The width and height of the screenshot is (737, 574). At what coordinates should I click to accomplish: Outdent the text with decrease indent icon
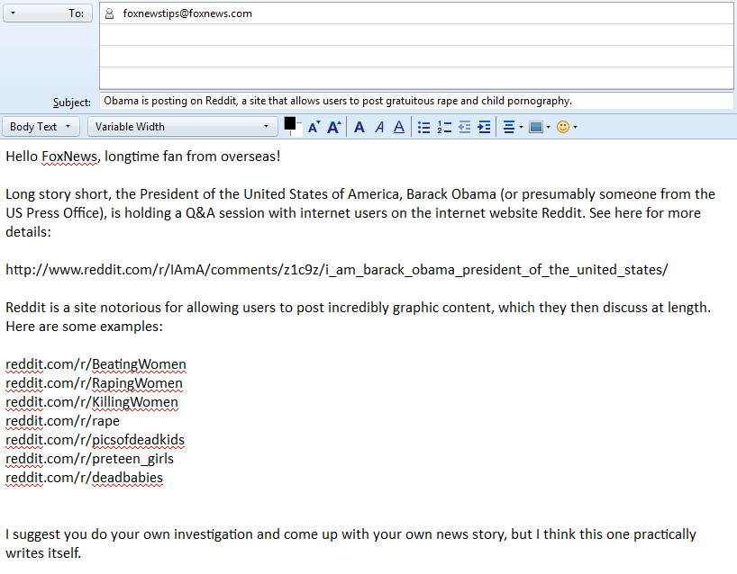(464, 127)
